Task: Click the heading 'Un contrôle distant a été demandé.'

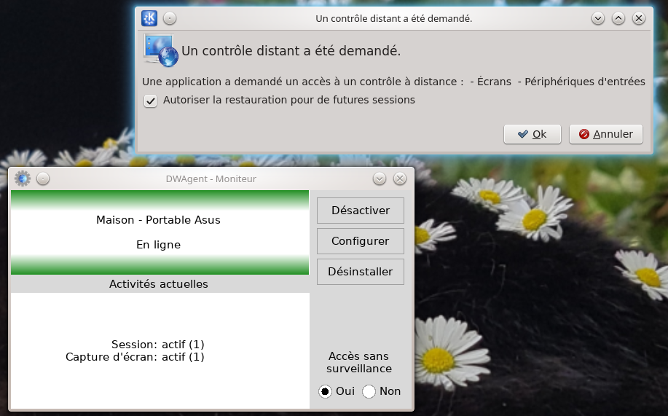Action: 291,51
